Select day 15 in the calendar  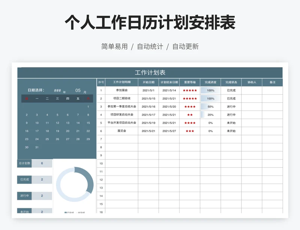(88, 123)
